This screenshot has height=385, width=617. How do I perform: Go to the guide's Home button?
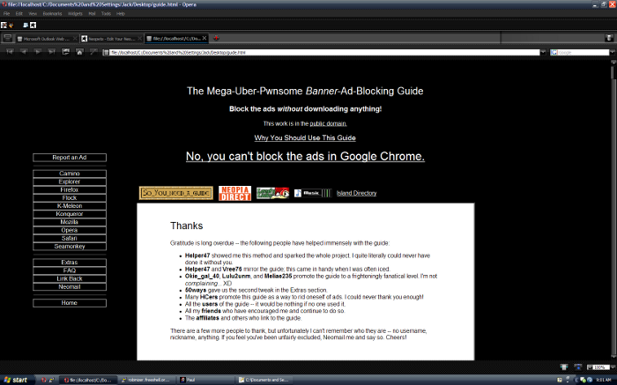click(x=70, y=303)
